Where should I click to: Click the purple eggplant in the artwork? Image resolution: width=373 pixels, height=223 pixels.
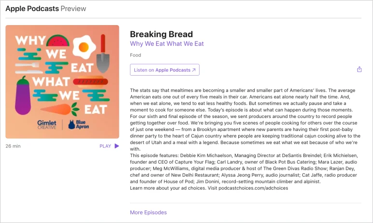[x=23, y=96]
